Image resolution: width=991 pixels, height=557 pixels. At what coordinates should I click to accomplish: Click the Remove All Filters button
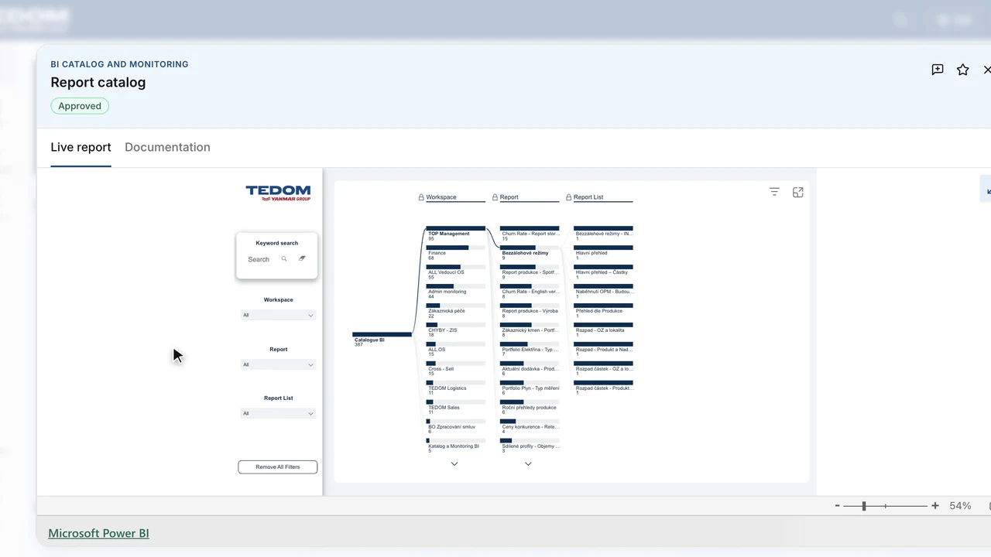[277, 467]
